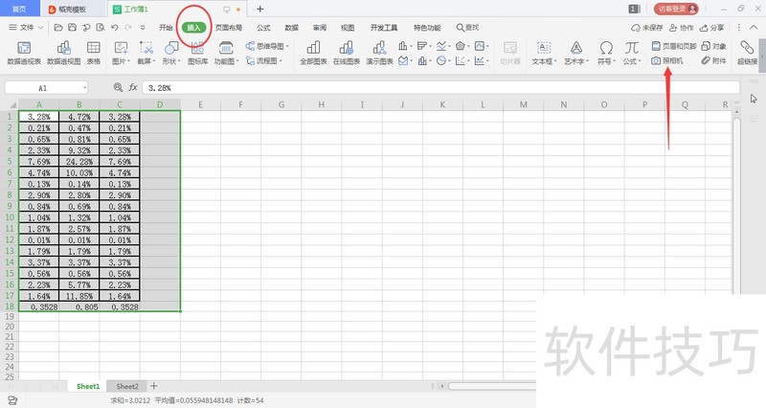
Task: Add a new sheet with the plus icon
Action: pos(154,386)
